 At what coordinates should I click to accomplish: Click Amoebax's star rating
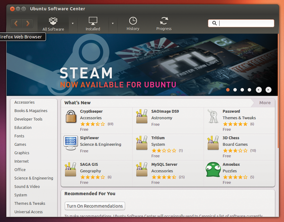point(235,177)
